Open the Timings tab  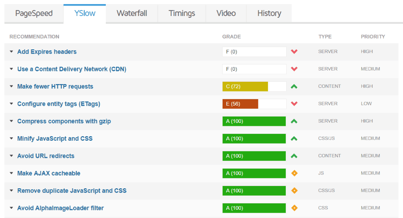[182, 13]
